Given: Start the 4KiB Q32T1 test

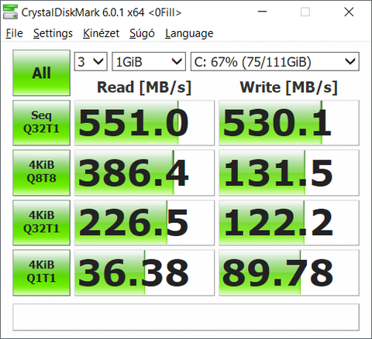Looking at the screenshot, I should [41, 222].
